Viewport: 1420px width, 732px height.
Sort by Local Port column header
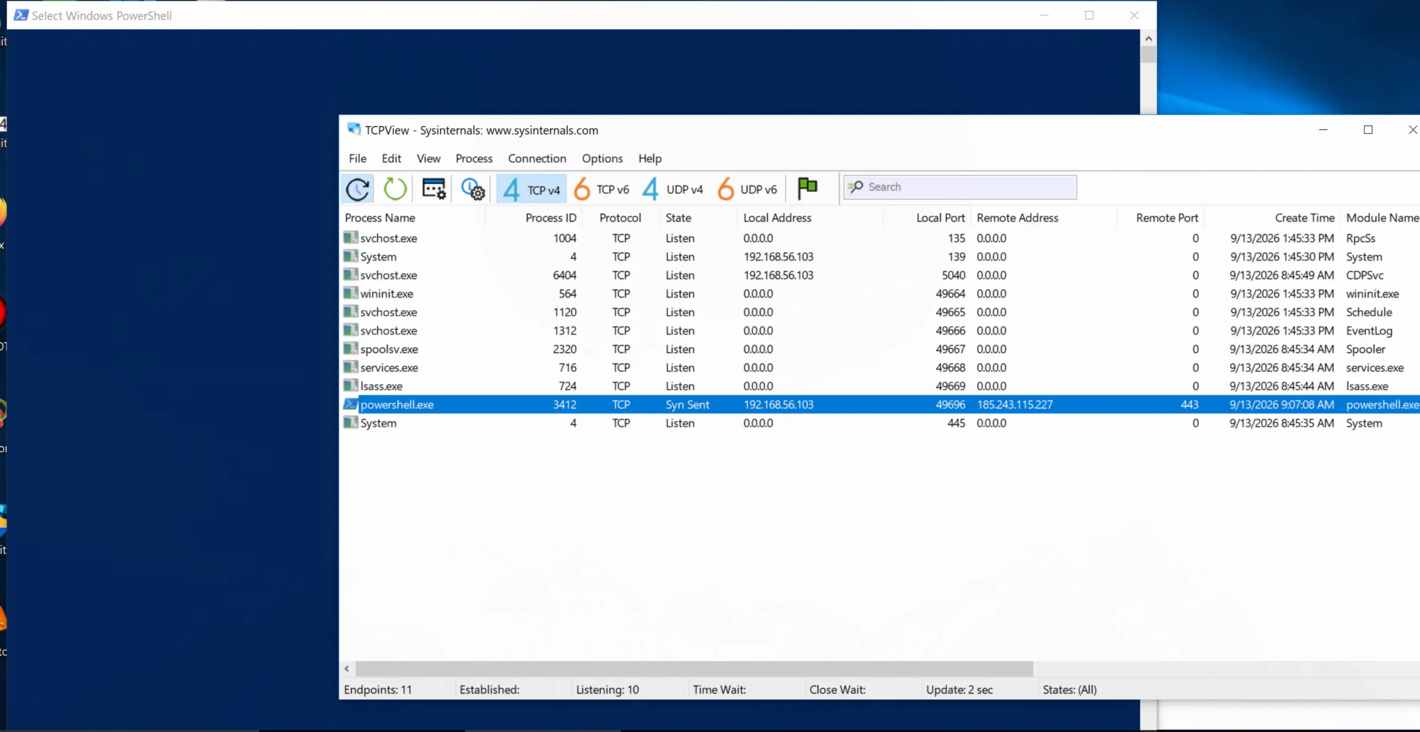click(x=927, y=217)
